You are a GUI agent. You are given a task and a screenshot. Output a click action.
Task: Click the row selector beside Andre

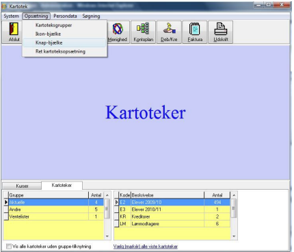coord(6,210)
